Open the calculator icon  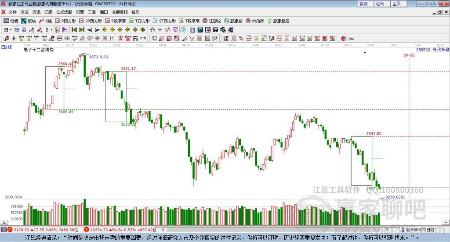point(200,30)
